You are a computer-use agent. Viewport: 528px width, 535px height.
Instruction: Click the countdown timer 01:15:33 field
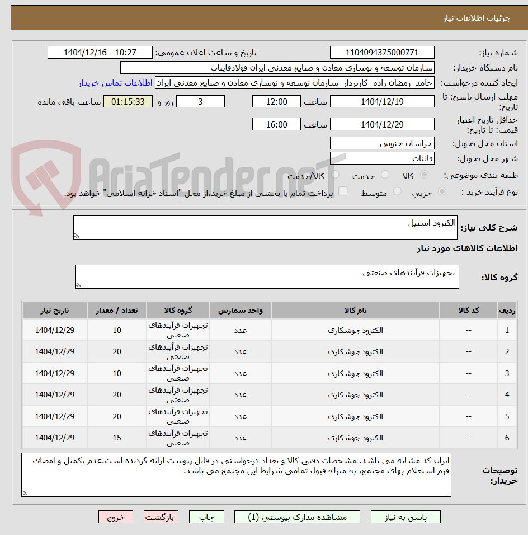(x=128, y=102)
